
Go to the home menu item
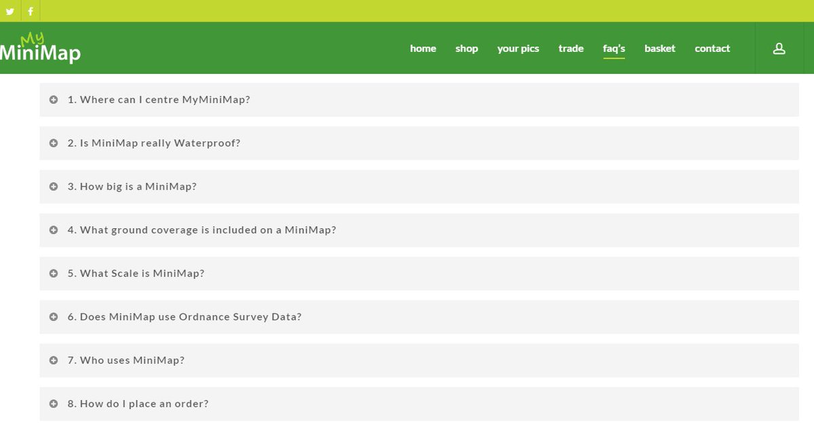tap(423, 49)
